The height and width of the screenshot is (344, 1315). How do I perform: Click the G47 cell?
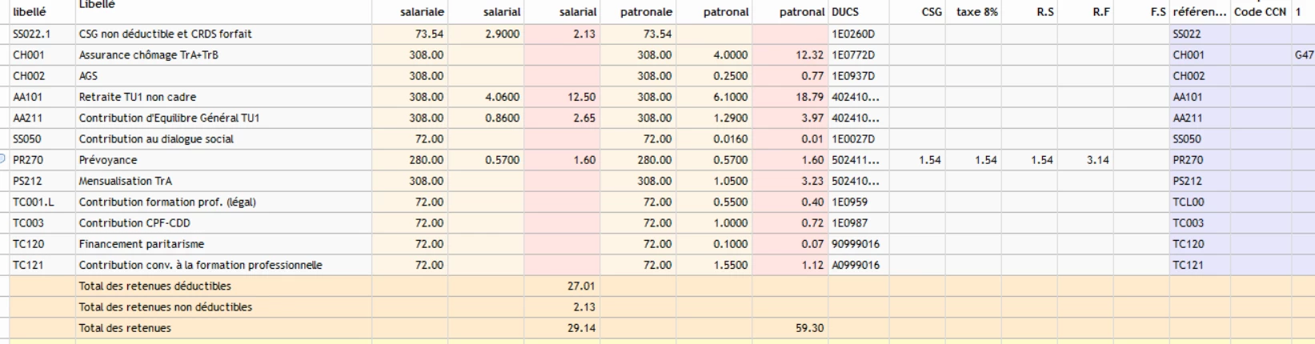click(x=1304, y=55)
